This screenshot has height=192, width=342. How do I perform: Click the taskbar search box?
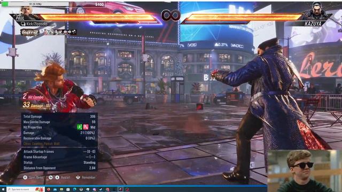pyautogui.click(x=25, y=189)
